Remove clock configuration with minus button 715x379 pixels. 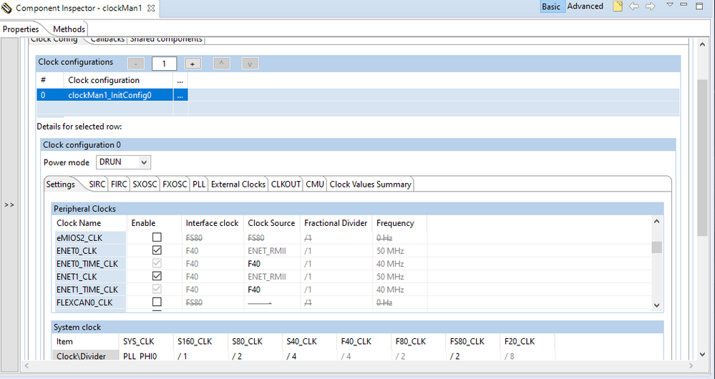pyautogui.click(x=136, y=64)
